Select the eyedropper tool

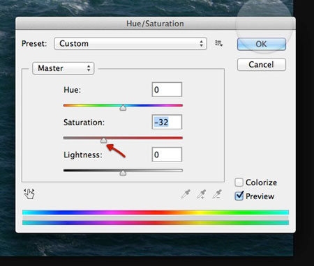coord(186,194)
